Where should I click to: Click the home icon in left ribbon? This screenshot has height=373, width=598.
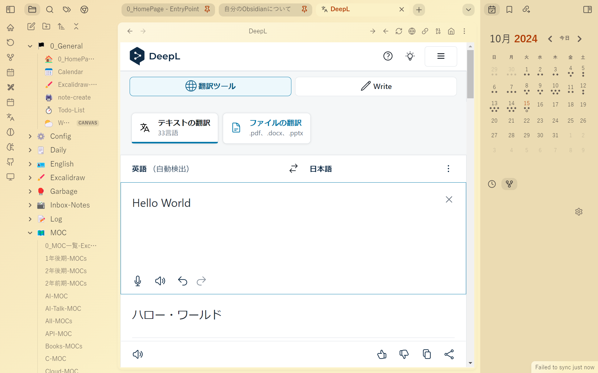pyautogui.click(x=10, y=28)
